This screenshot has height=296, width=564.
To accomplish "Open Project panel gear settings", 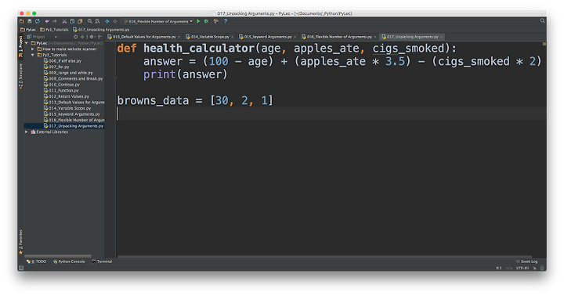I will click(x=92, y=37).
